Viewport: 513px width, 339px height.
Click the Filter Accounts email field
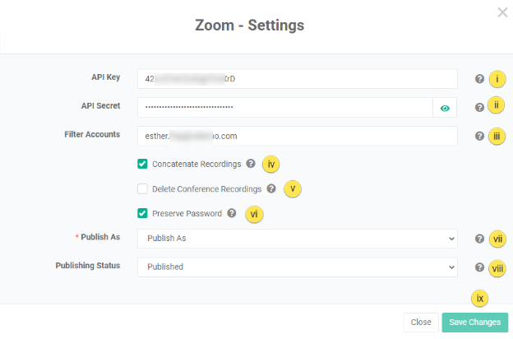pos(297,136)
